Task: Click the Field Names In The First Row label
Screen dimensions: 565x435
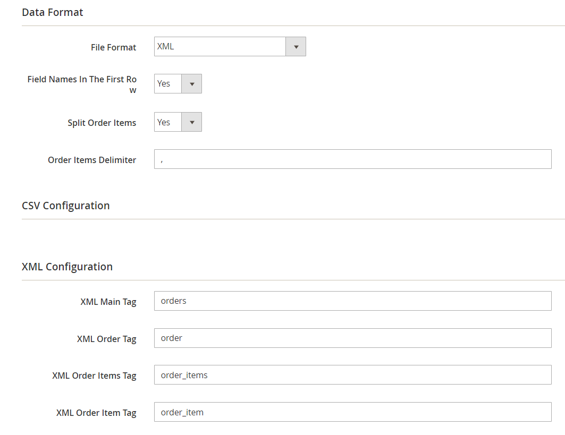Action: [82, 84]
